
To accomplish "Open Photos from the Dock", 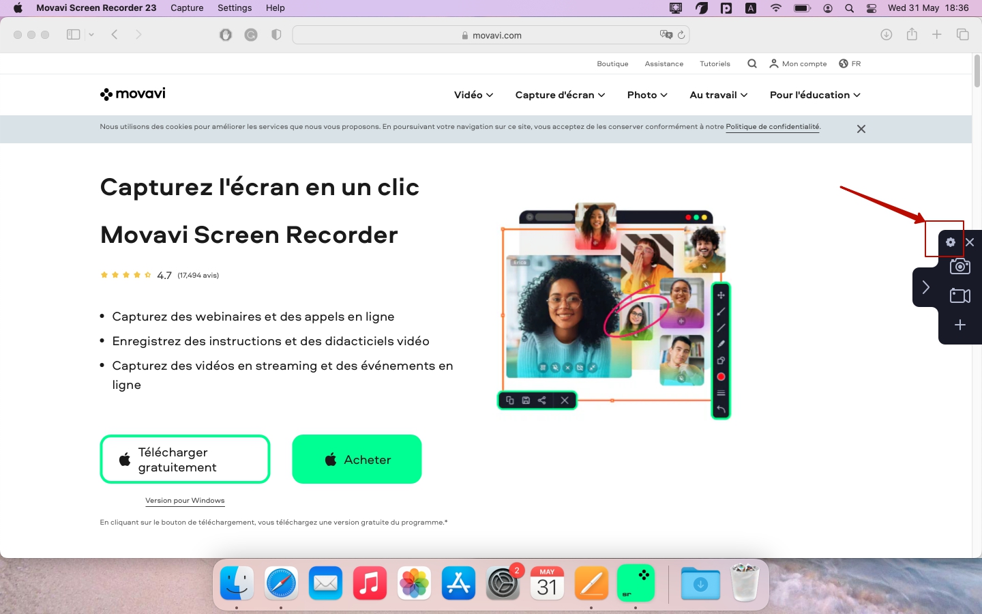I will pos(414,583).
